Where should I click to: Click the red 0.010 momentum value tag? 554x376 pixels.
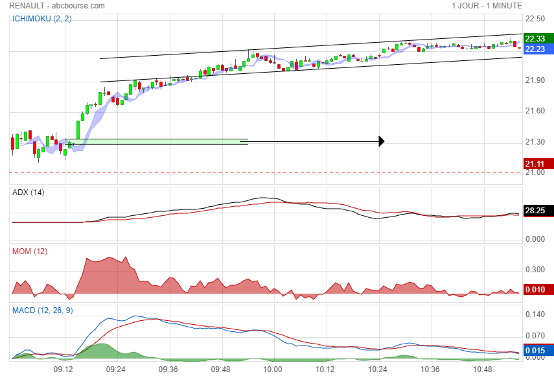(538, 289)
